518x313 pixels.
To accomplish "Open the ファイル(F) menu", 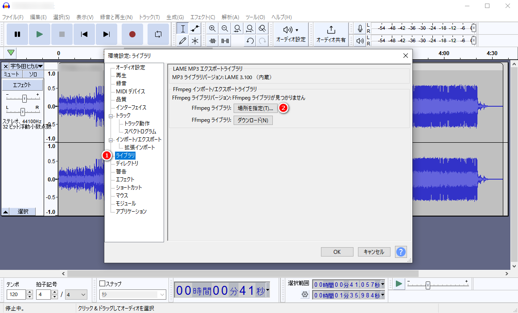I will 13,17.
